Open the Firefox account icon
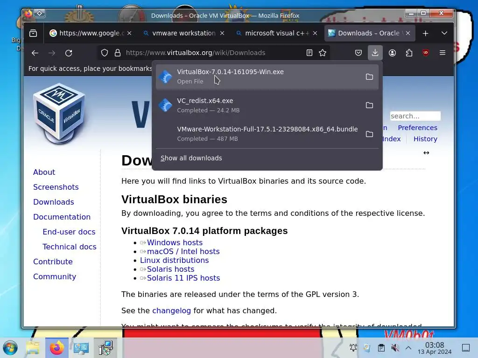 [x=392, y=53]
